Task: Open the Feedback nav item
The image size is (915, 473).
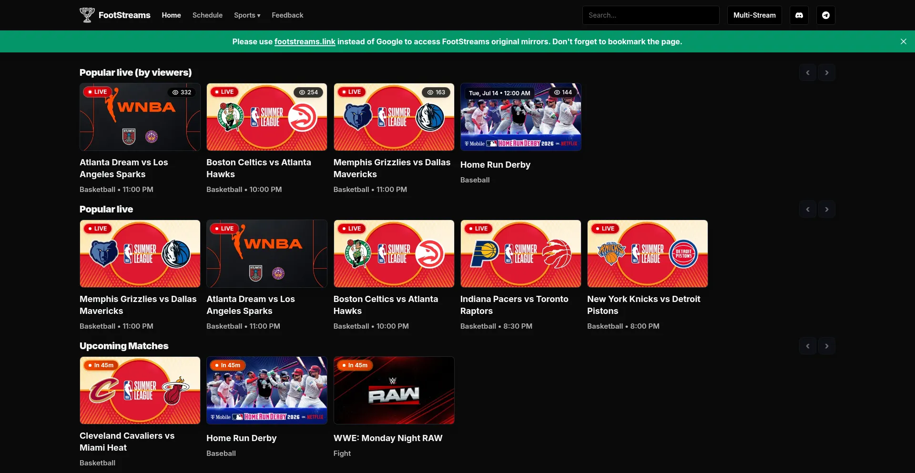Action: 287,15
